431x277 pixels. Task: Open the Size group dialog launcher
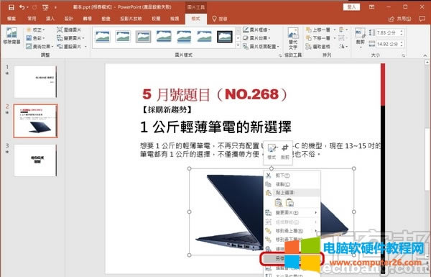(404, 55)
